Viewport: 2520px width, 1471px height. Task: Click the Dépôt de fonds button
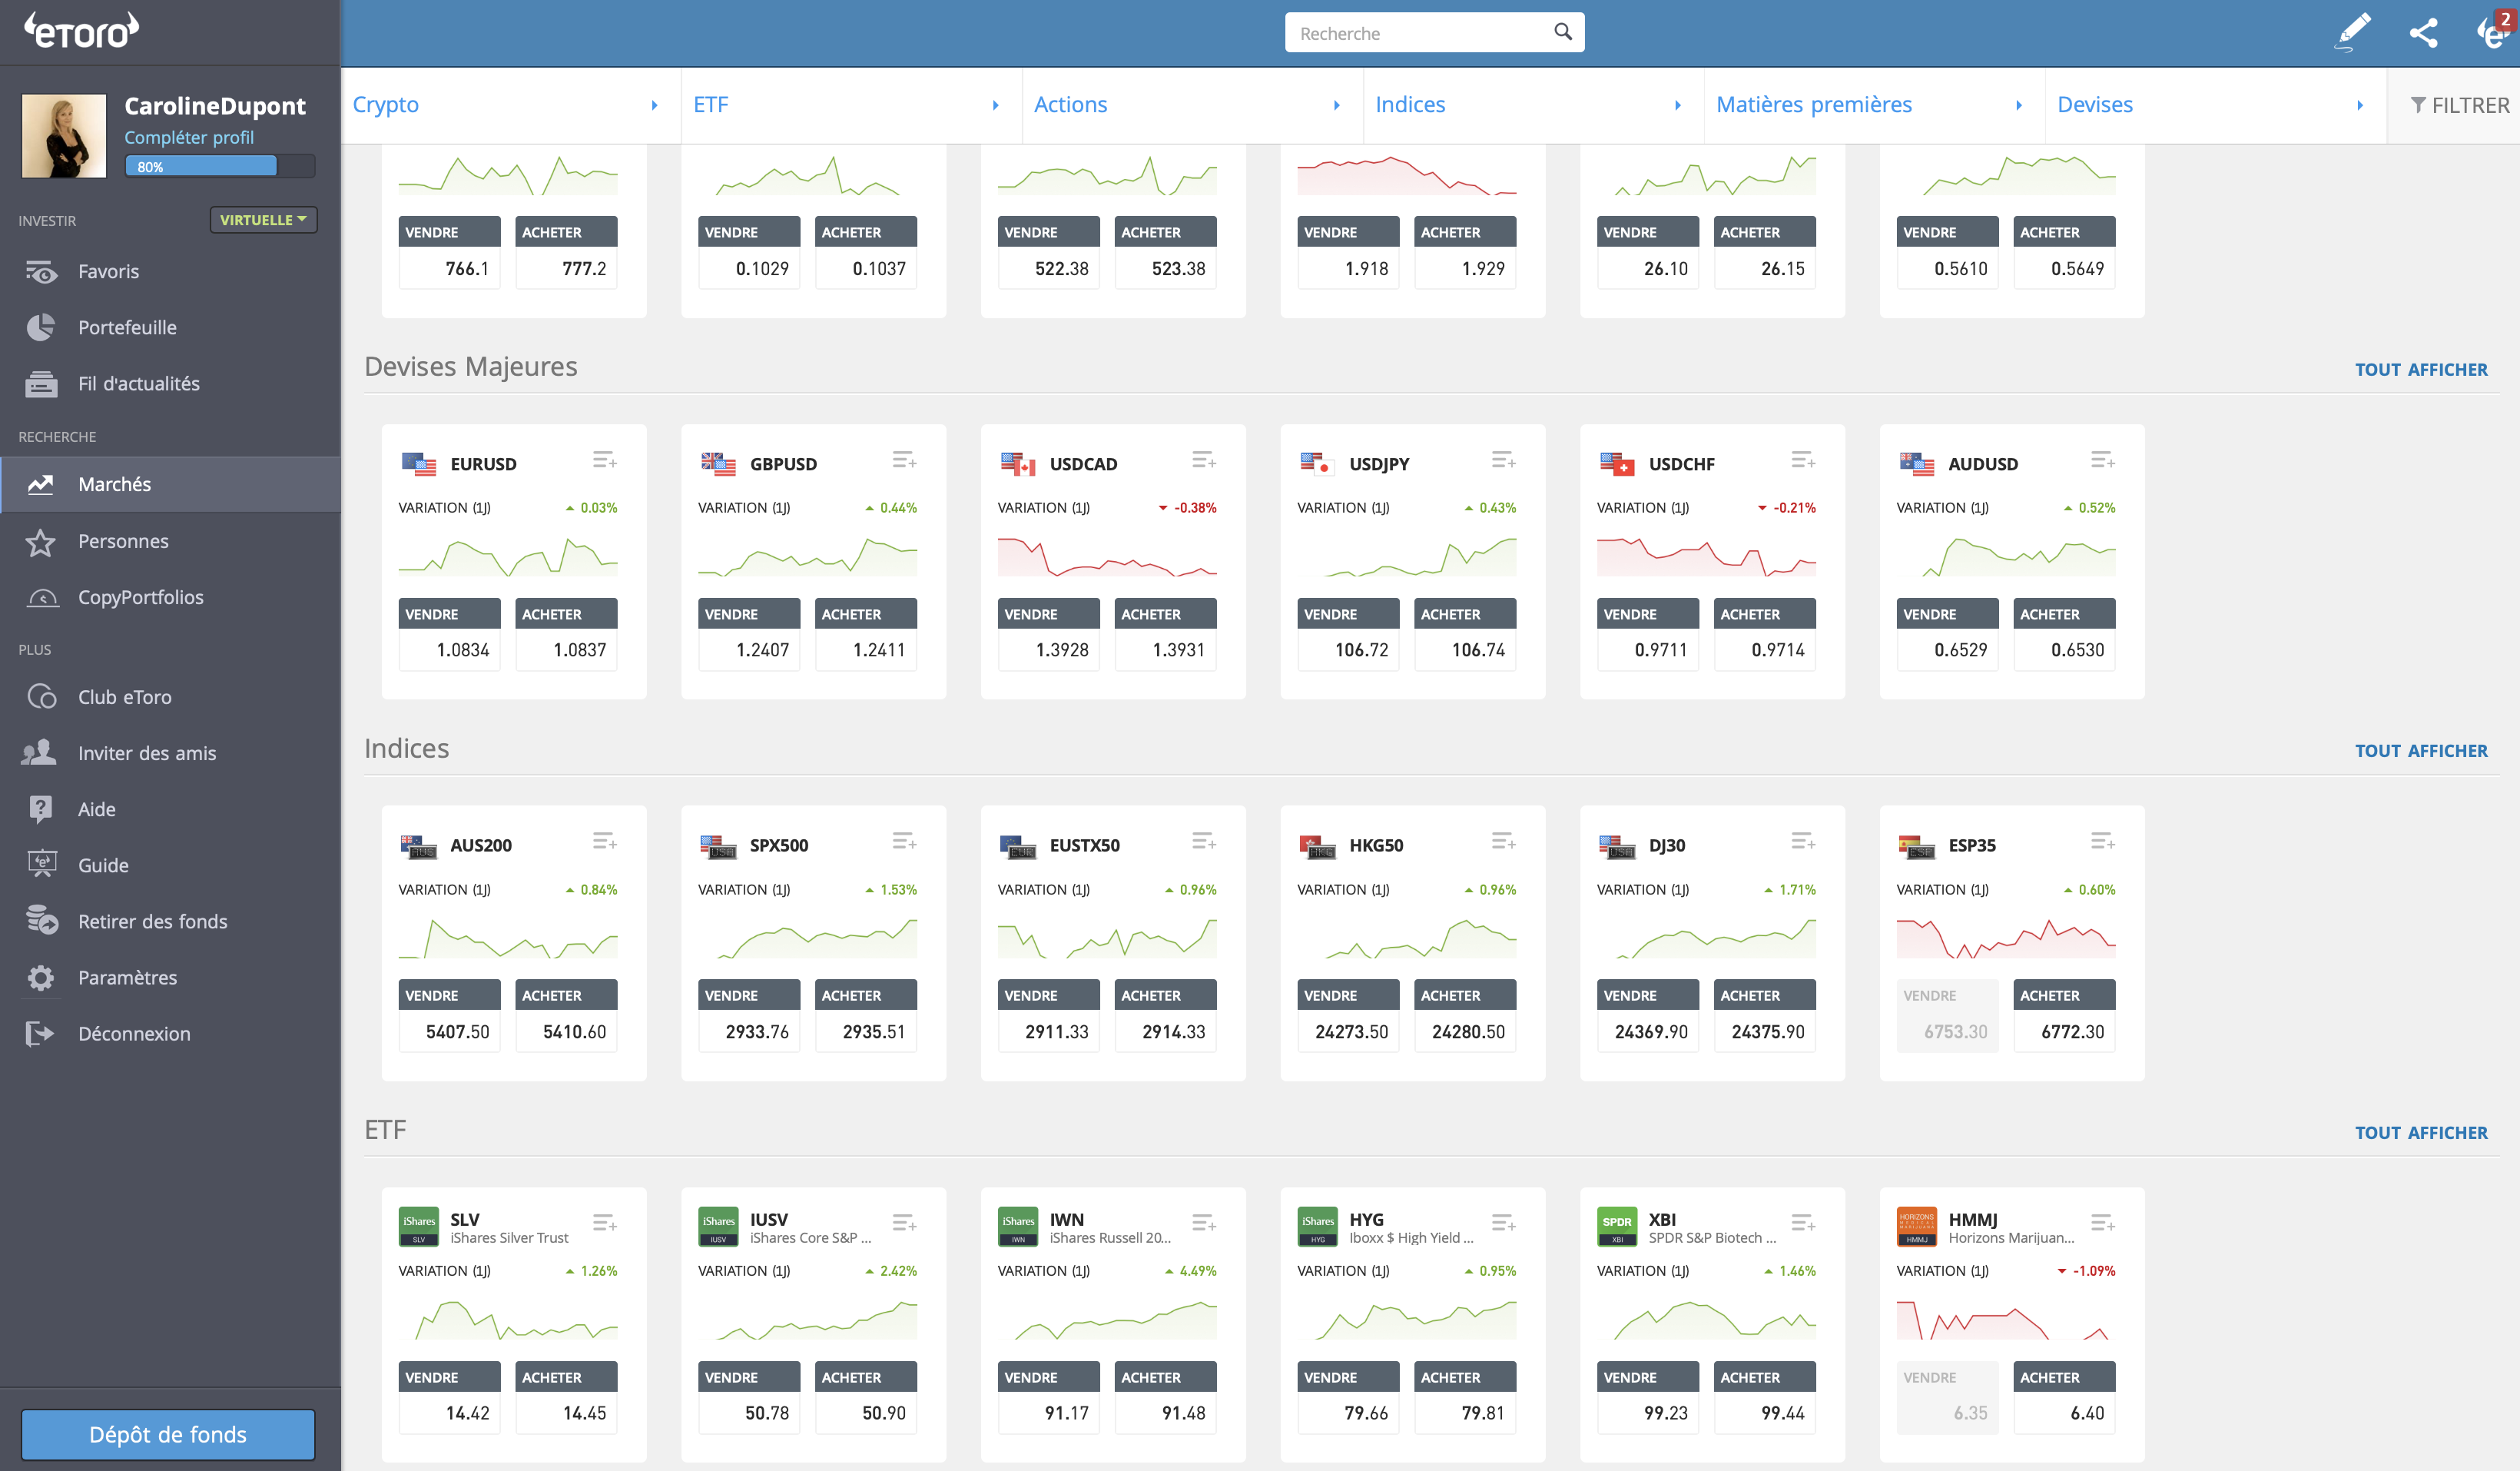pos(168,1434)
